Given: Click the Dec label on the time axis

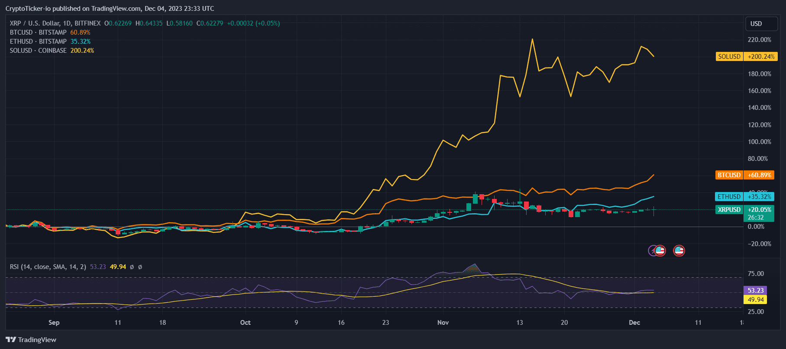Looking at the screenshot, I should 634,323.
